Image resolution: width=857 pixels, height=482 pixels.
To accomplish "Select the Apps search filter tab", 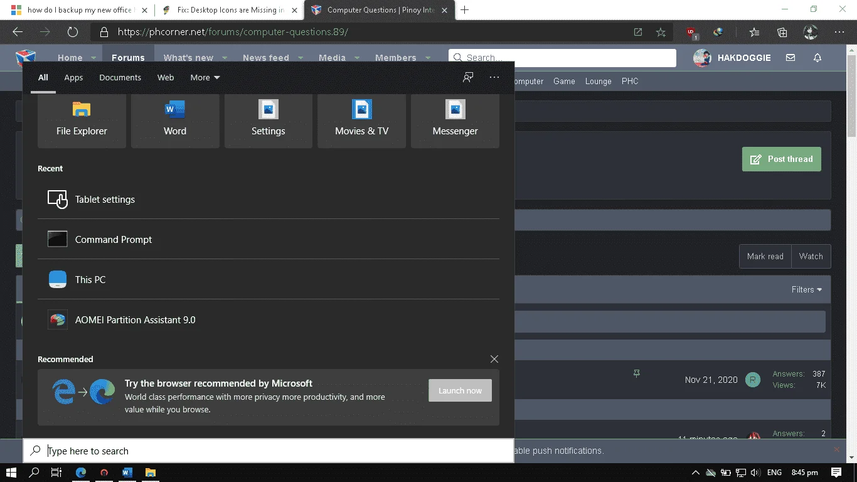I will coord(73,78).
